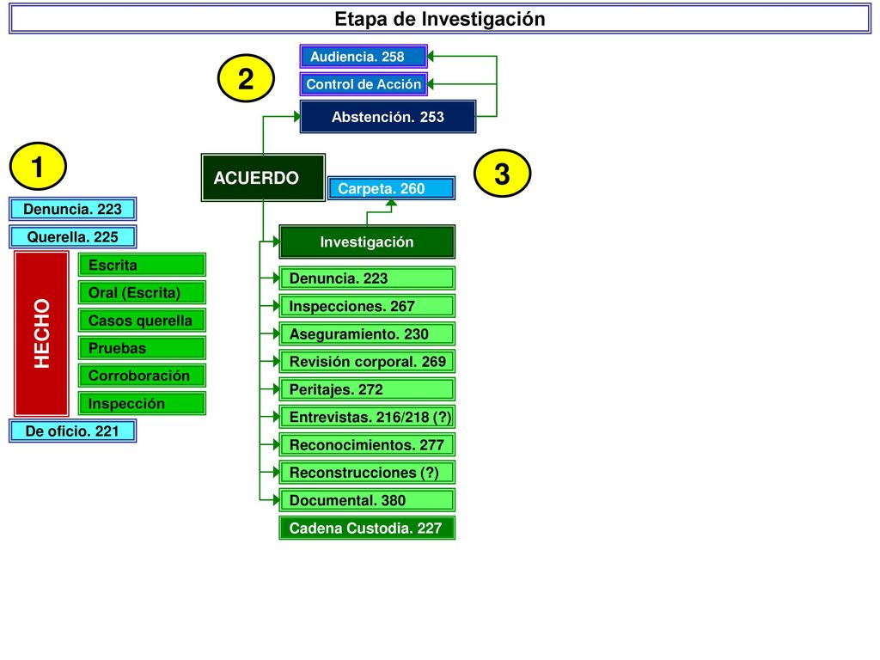Click the "Reconocimientos. 277" box
This screenshot has width=880, height=660.
(x=367, y=445)
